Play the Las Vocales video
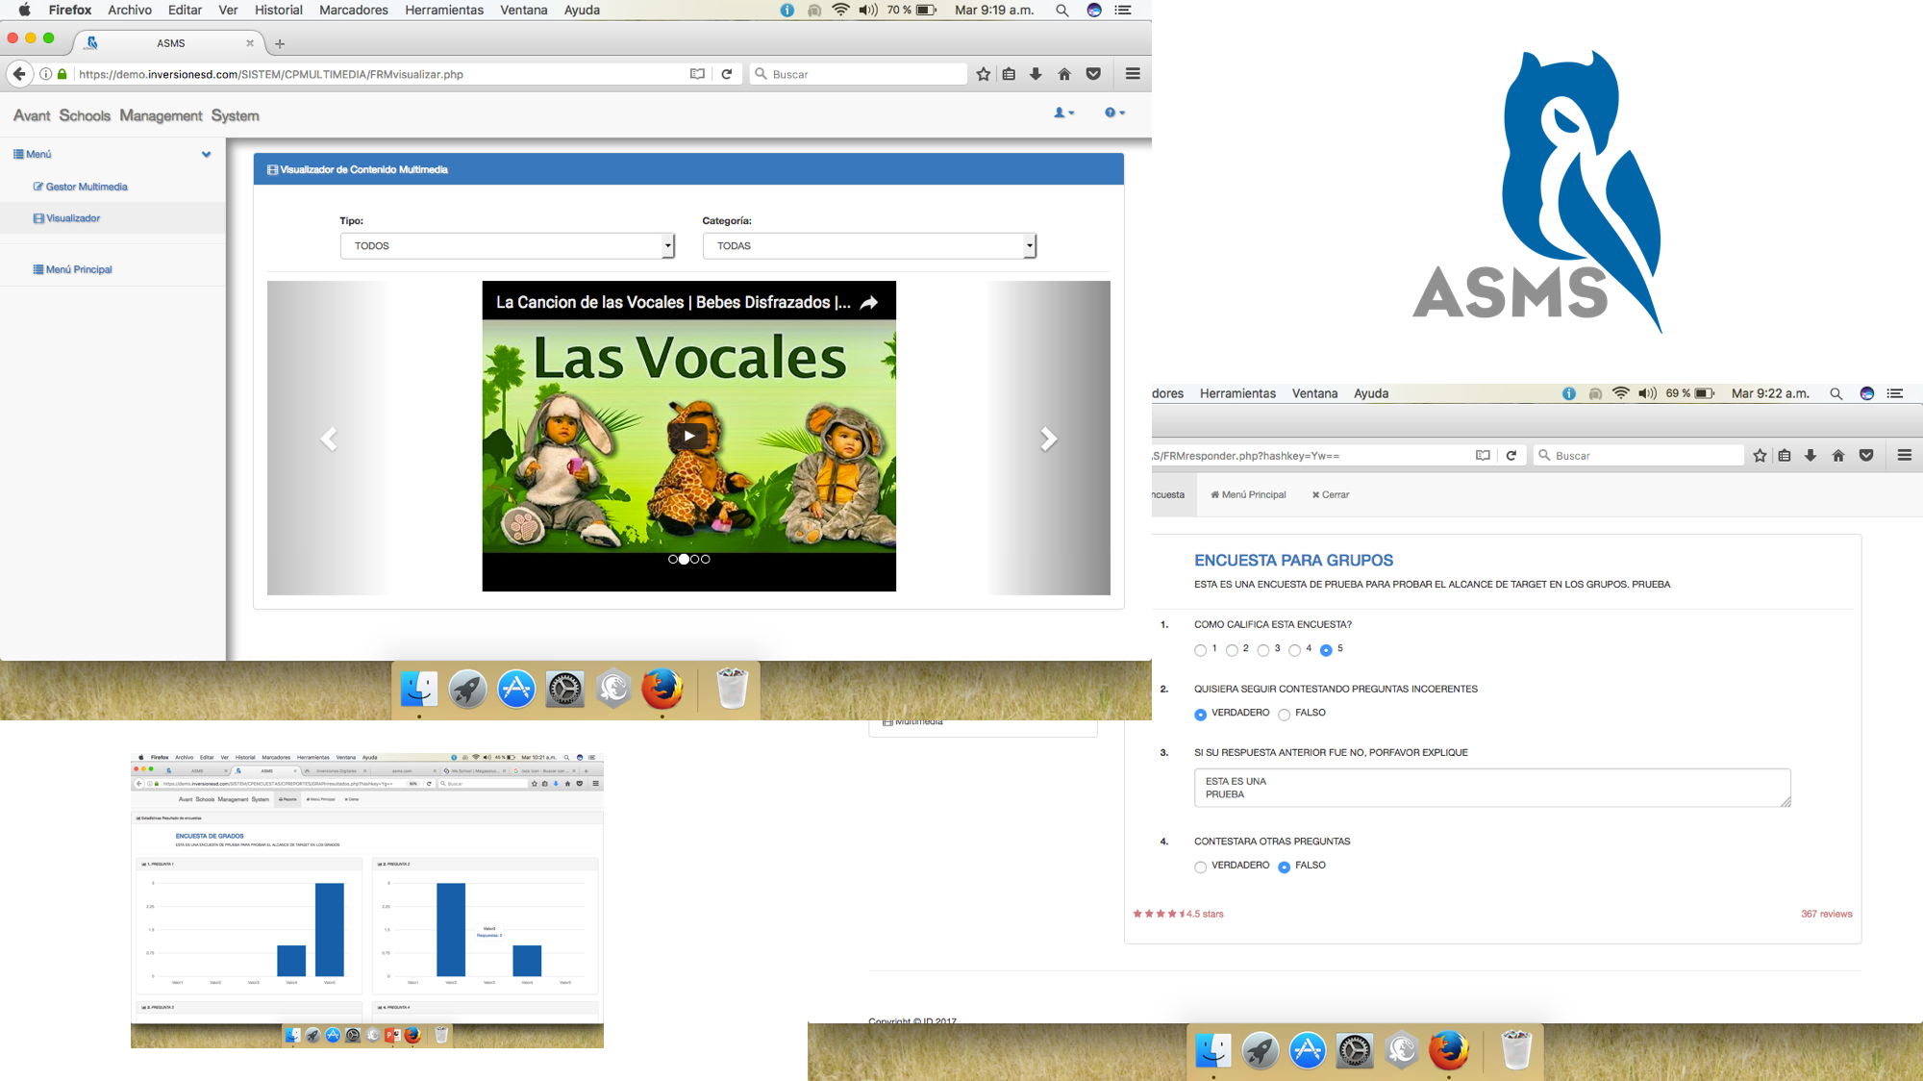Image resolution: width=1923 pixels, height=1081 pixels. (688, 436)
